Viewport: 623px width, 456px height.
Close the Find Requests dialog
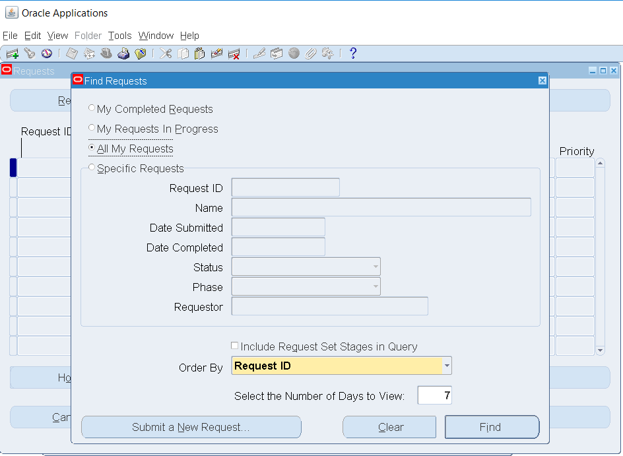[542, 81]
